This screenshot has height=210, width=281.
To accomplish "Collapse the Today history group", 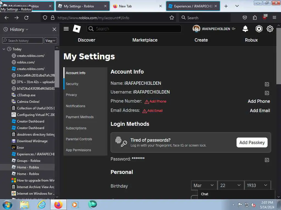I will click(x=4, y=49).
